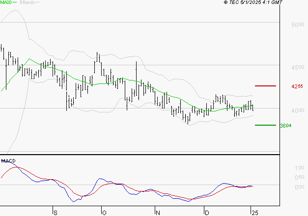Click the red 4255 resistance value
308x216 pixels.
coord(297,86)
